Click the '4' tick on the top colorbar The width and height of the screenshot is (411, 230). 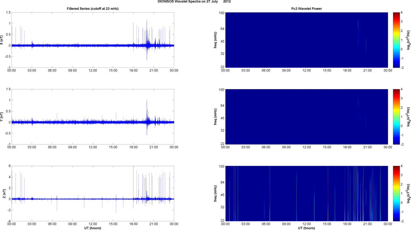(402, 13)
